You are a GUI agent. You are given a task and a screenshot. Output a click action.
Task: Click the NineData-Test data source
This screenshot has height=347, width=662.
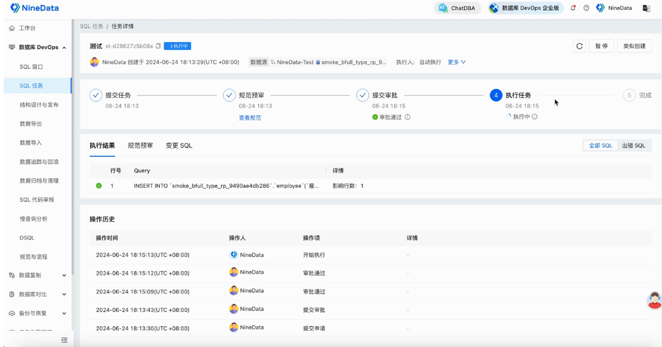[292, 62]
